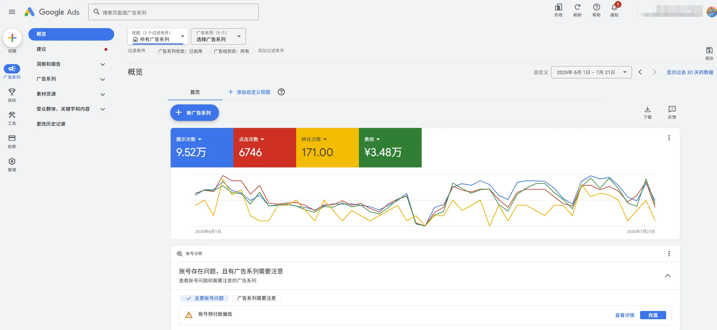Click the 充值 button

[653, 315]
